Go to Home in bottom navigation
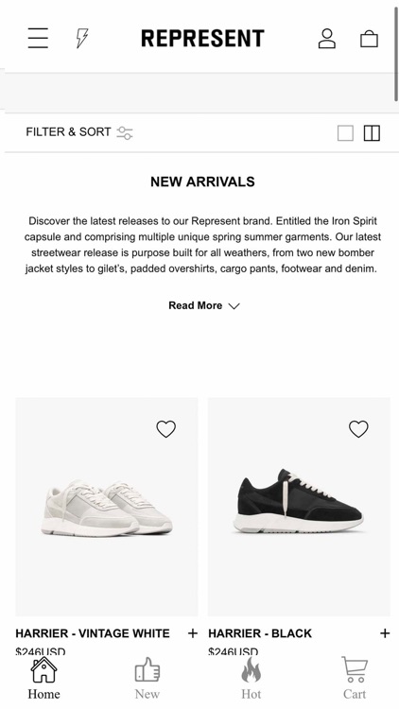Image resolution: width=399 pixels, height=709 pixels. pyautogui.click(x=43, y=678)
